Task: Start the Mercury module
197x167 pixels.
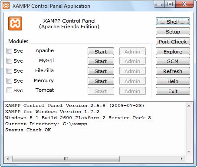Action: click(x=101, y=81)
